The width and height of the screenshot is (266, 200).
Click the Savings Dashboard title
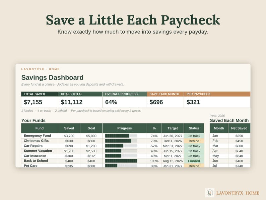[52, 78]
